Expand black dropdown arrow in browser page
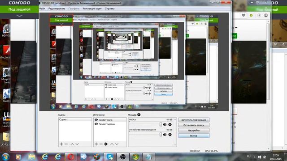This screenshot has height=161, width=287. point(236,28)
